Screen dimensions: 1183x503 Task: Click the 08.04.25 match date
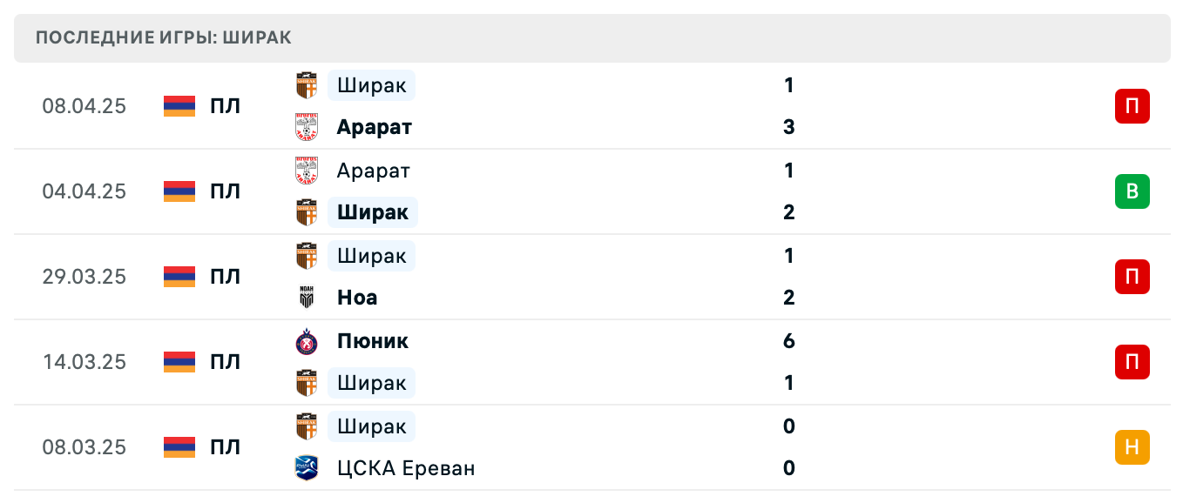point(84,106)
